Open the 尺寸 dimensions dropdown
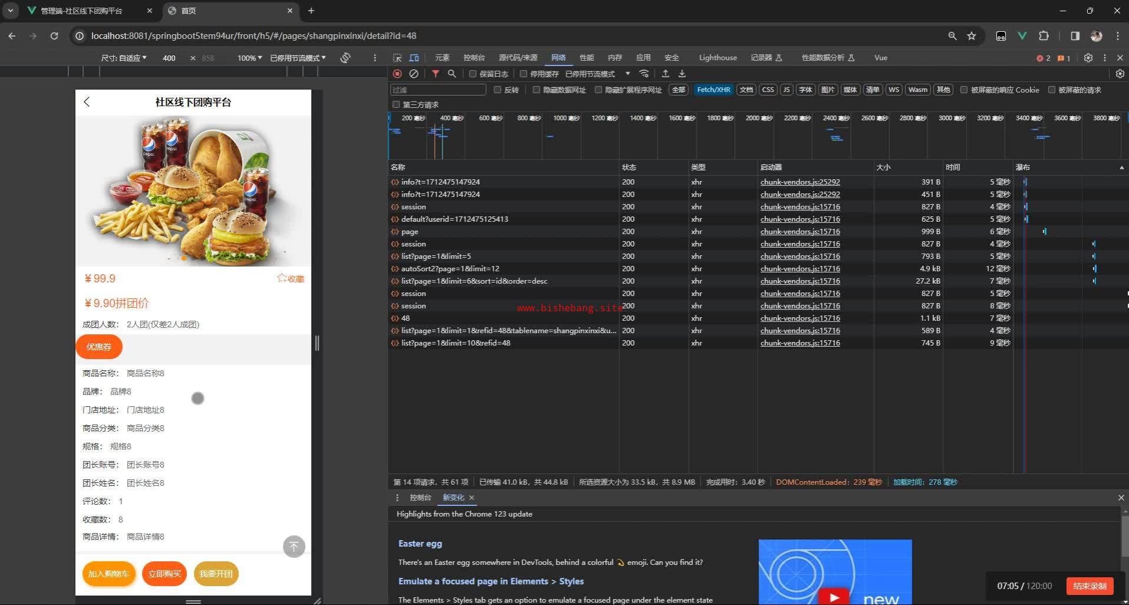Viewport: 1129px width, 605px height. tap(124, 58)
